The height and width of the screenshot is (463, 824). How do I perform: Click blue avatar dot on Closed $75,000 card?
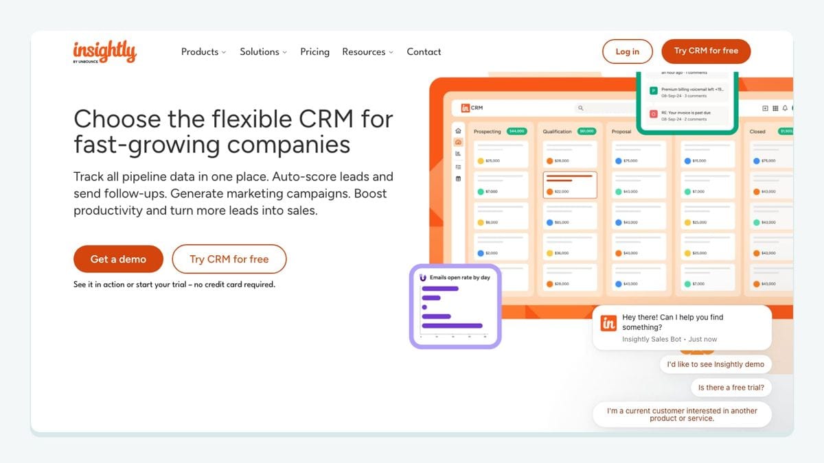(756, 161)
